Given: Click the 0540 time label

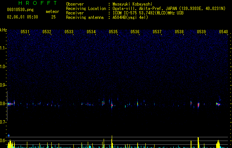Looking at the screenshot, I should coord(224,32).
